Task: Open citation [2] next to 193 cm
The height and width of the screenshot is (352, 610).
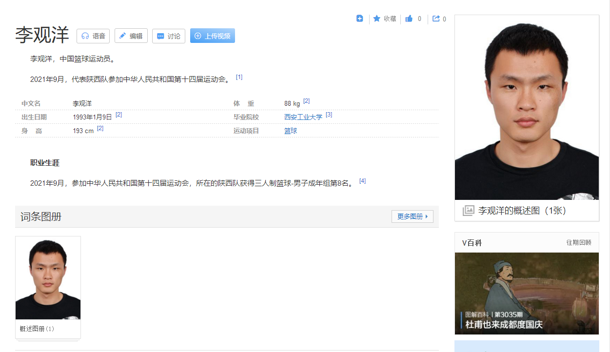Action: [x=100, y=128]
